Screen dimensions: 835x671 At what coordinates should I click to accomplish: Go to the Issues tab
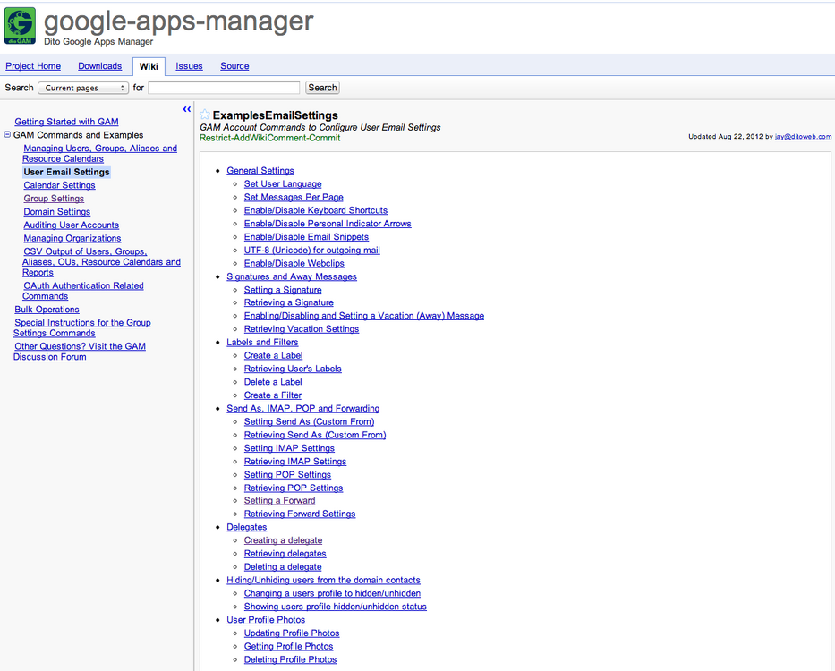(x=189, y=66)
